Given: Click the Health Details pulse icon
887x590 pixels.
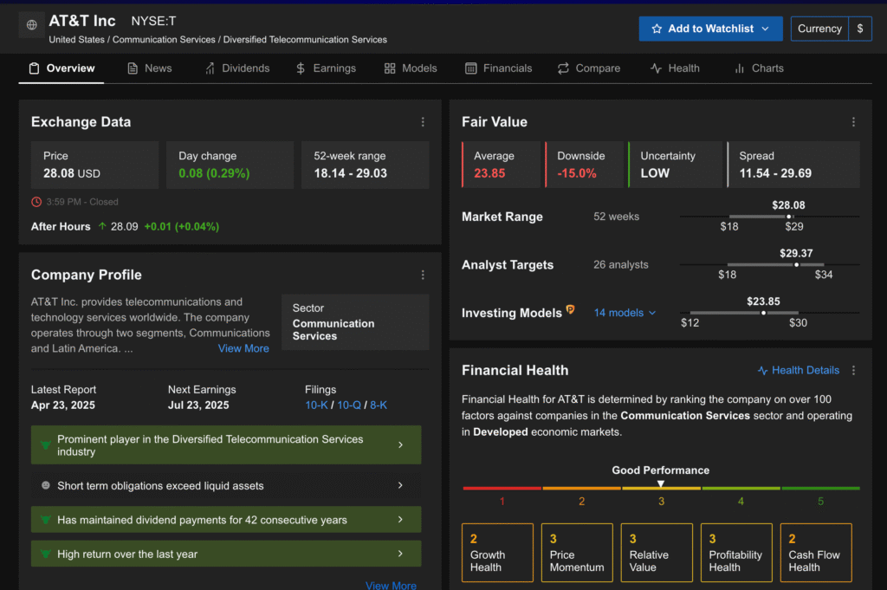Looking at the screenshot, I should [762, 371].
